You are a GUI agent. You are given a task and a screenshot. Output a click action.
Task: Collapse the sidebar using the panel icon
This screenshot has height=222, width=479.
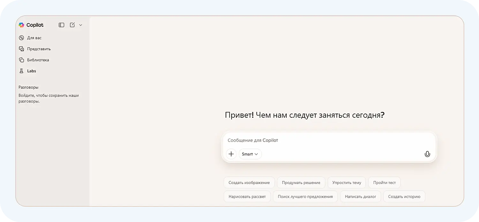coord(61,25)
